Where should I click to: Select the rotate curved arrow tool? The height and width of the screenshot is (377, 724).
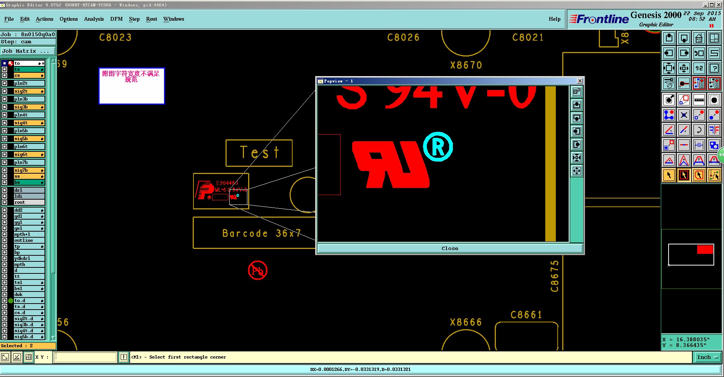[x=699, y=130]
